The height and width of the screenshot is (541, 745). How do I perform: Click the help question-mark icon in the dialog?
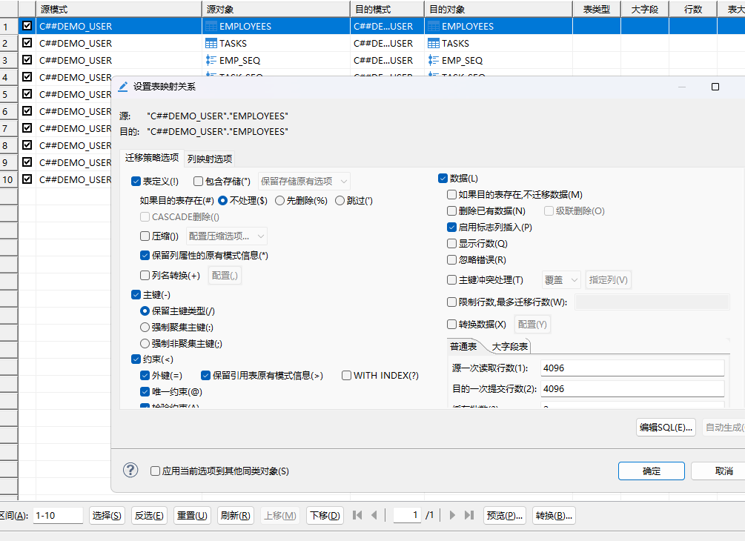130,470
